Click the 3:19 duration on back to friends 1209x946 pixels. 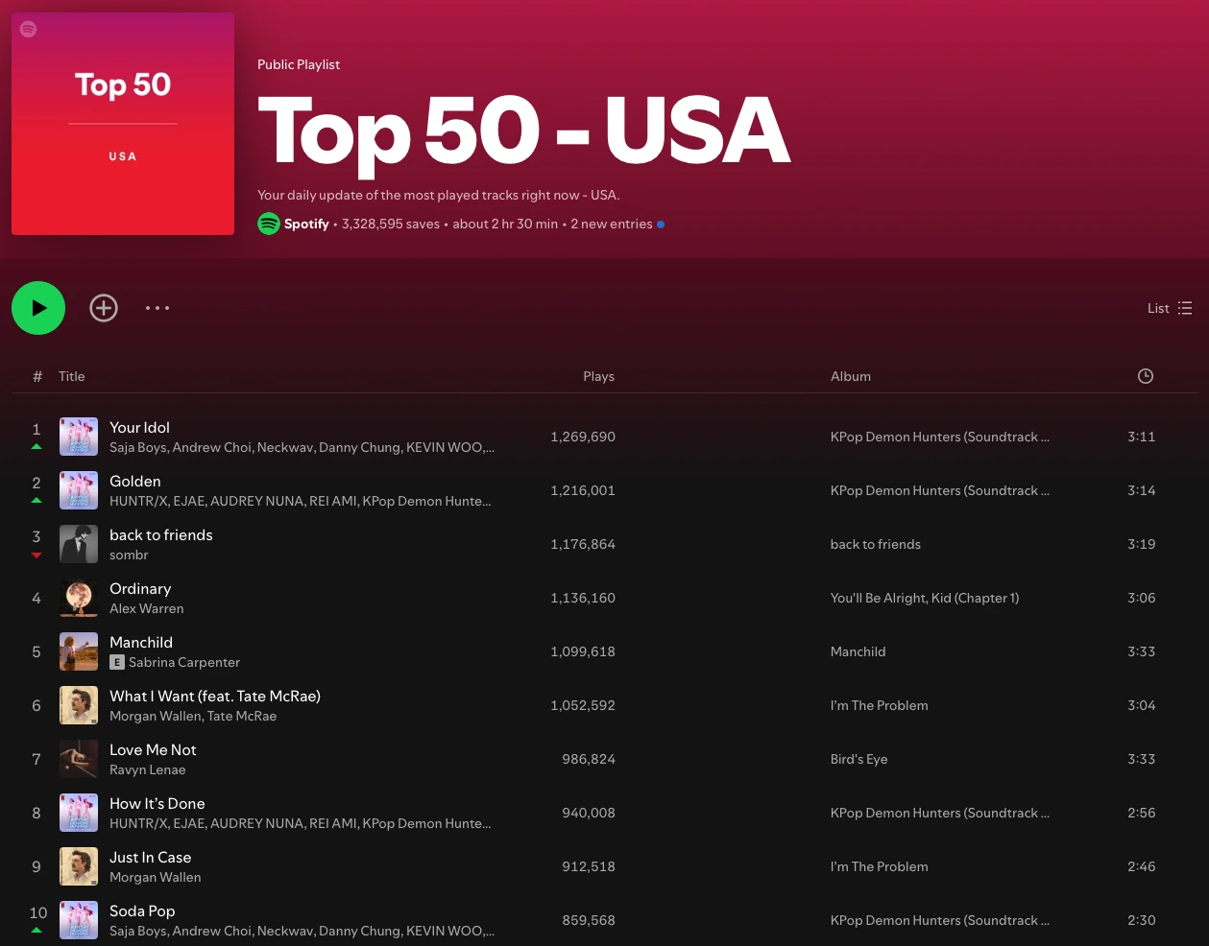[x=1141, y=544]
